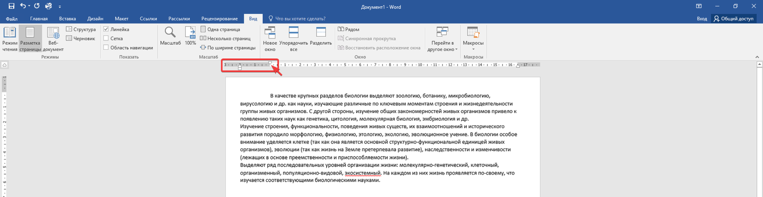Viewport: 763px width, 197px height.
Task: Open a Новое окно window
Action: [270, 39]
